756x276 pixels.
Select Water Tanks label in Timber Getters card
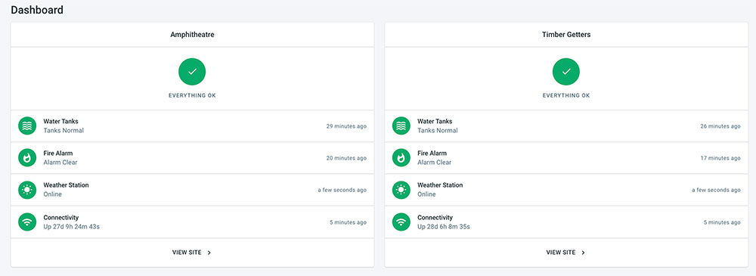coord(435,122)
